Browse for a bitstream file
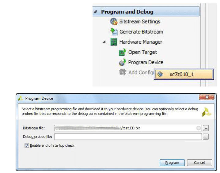The height and width of the screenshot is (173, 220). [x=206, y=128]
